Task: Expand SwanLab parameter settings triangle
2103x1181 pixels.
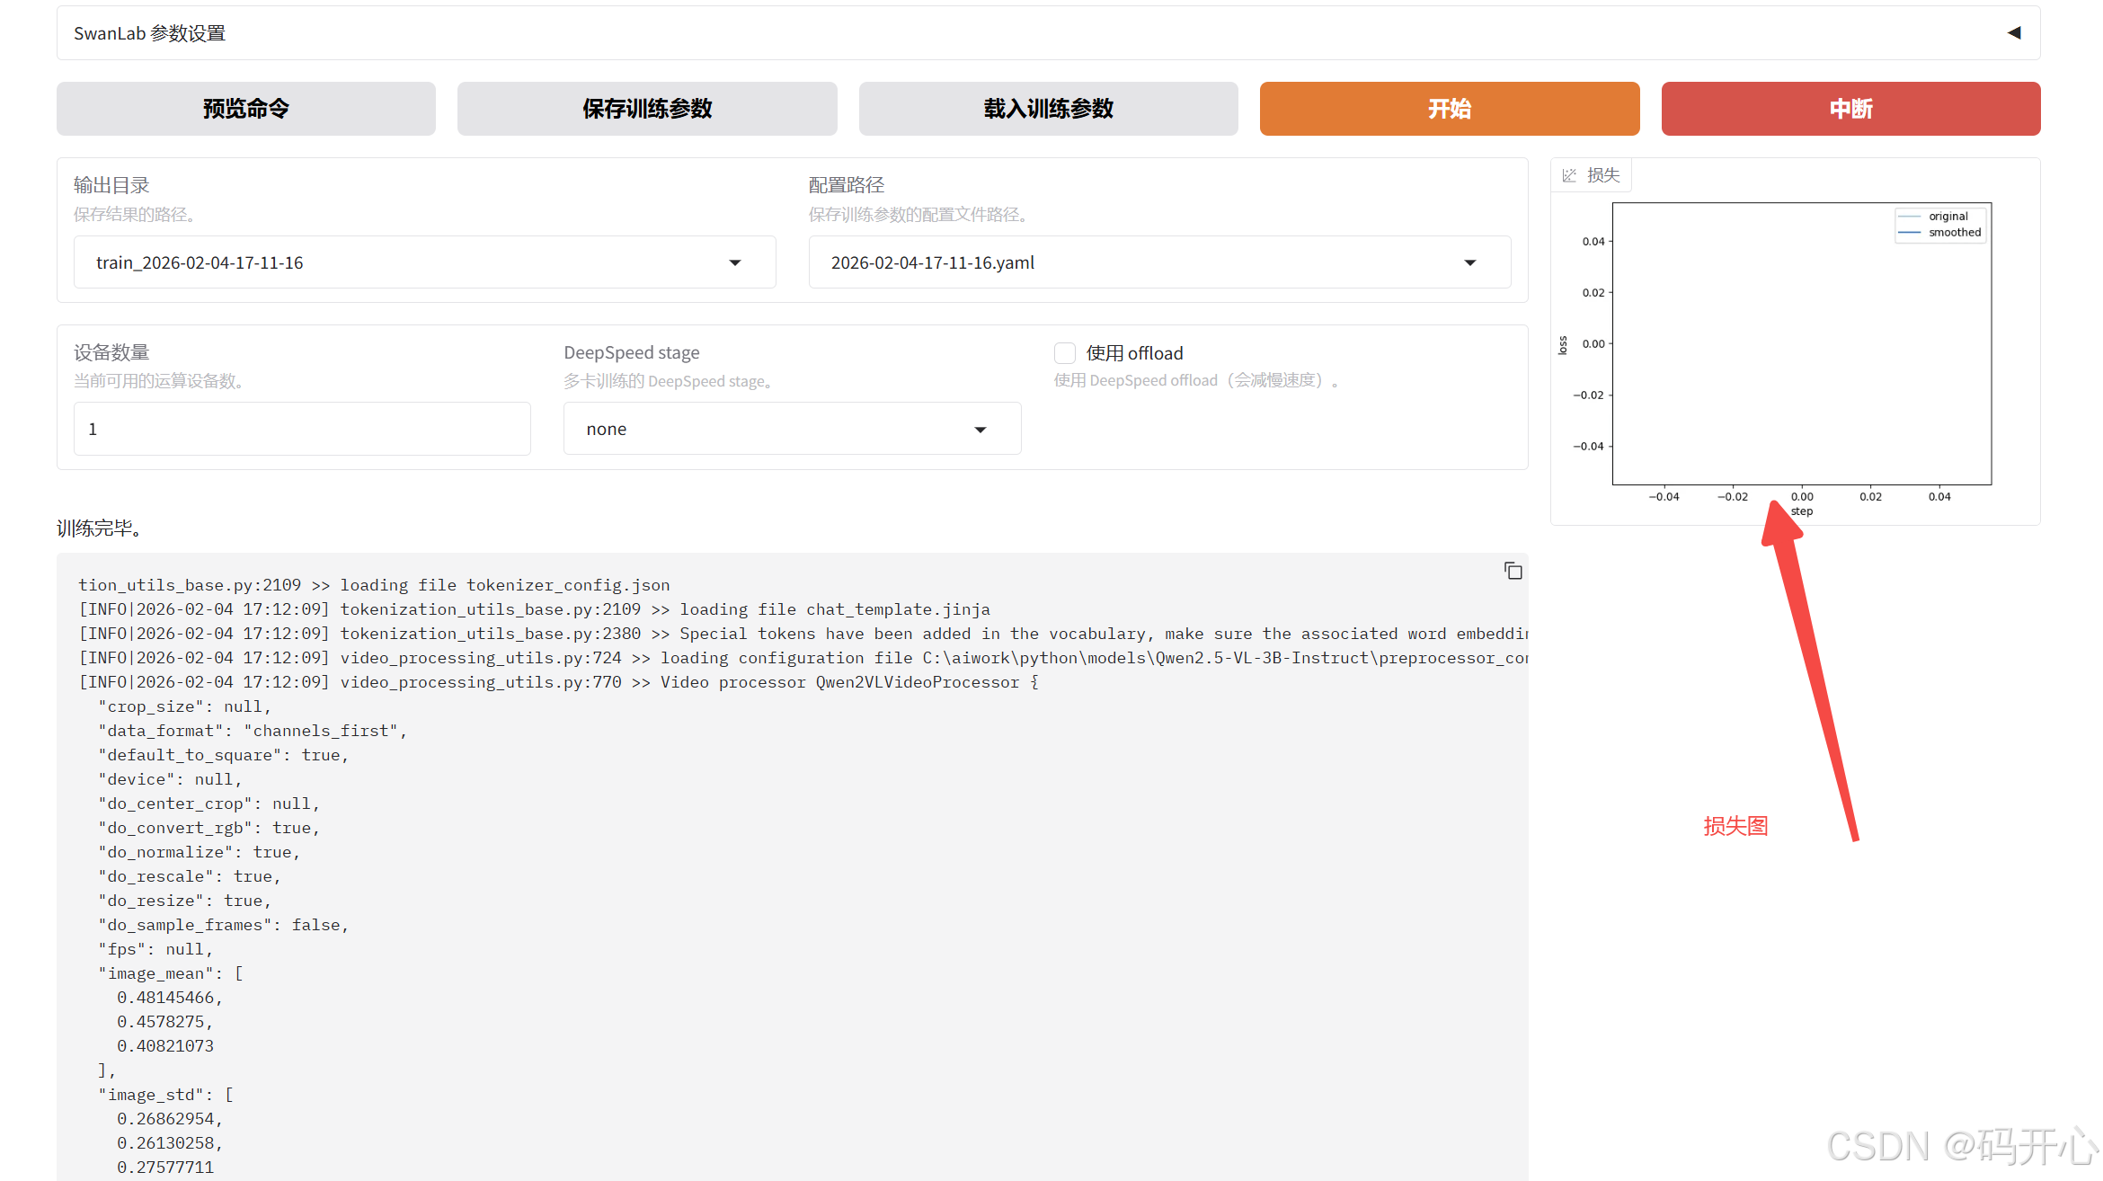Action: [x=2013, y=33]
